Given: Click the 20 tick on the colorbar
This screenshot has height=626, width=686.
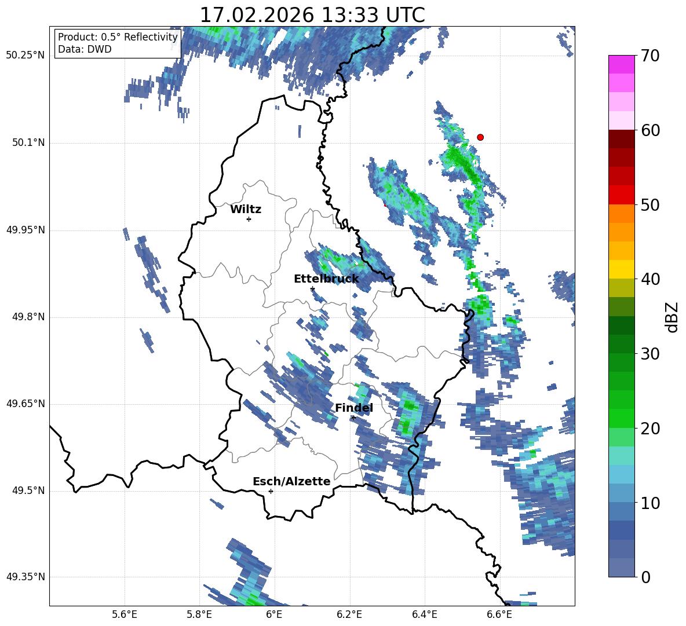Looking at the screenshot, I should tap(650, 429).
